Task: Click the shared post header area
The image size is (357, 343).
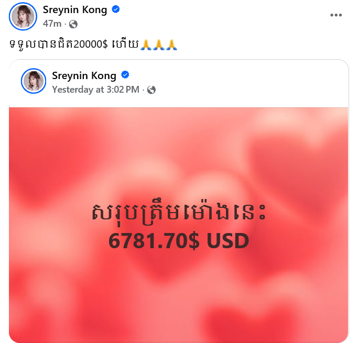Action: (x=179, y=83)
